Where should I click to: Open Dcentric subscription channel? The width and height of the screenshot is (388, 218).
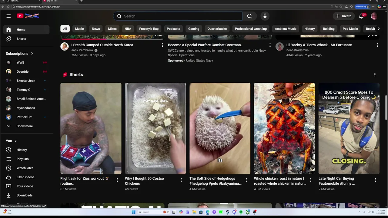(x=26, y=71)
